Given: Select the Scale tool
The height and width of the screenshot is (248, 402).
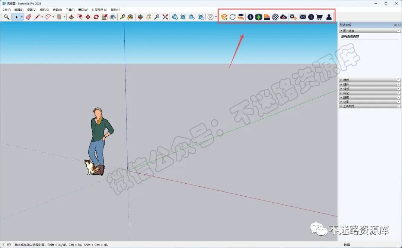Looking at the screenshot, I should tap(104, 17).
